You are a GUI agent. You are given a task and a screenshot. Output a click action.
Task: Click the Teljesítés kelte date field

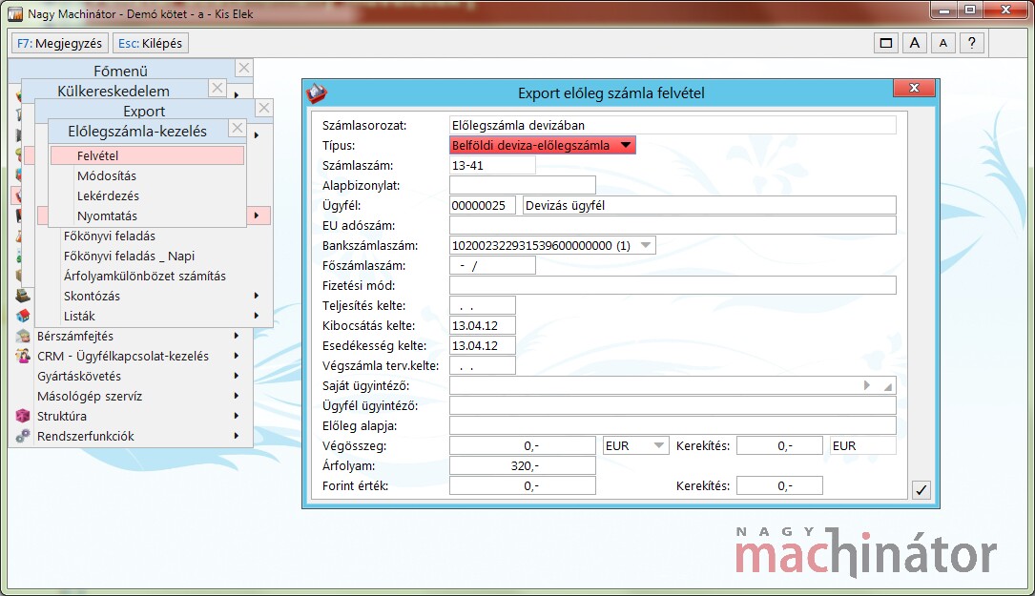pos(483,305)
